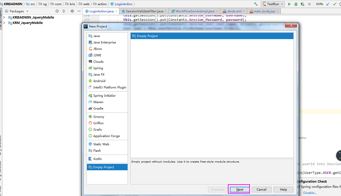
Task: Run with coverage icon in toolbar
Action: coord(303,4)
